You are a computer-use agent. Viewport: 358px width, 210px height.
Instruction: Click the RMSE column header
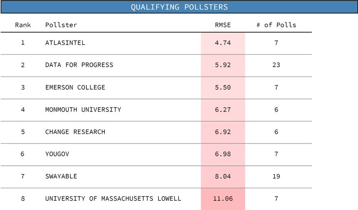click(223, 25)
